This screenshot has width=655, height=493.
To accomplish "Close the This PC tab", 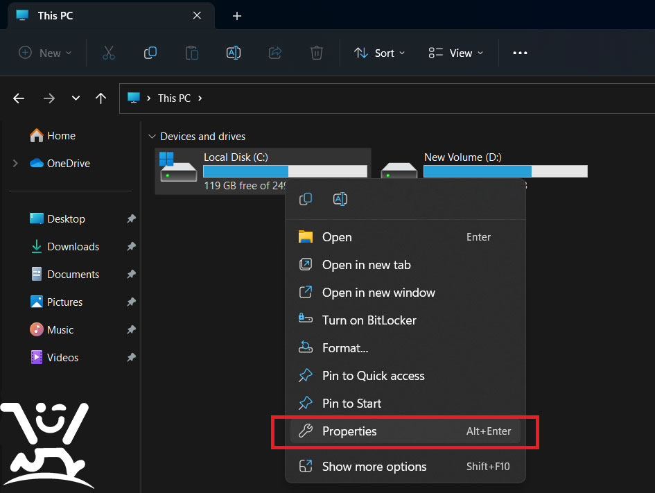I will pos(197,16).
